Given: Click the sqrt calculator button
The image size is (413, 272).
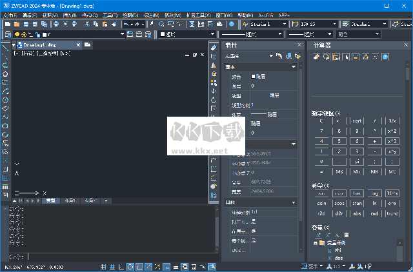Looking at the screenshot, I should point(357,121).
